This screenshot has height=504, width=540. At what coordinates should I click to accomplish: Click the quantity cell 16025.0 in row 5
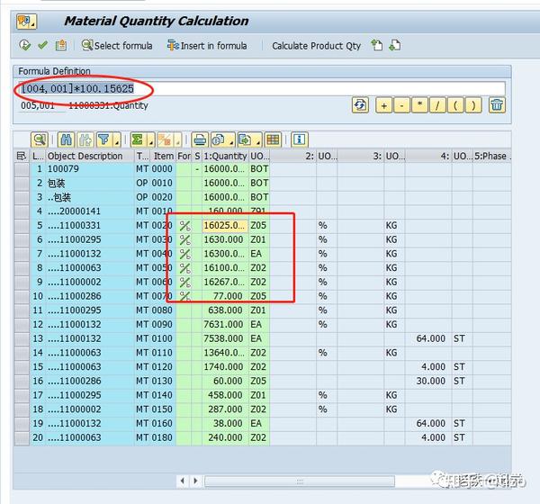pyautogui.click(x=225, y=226)
